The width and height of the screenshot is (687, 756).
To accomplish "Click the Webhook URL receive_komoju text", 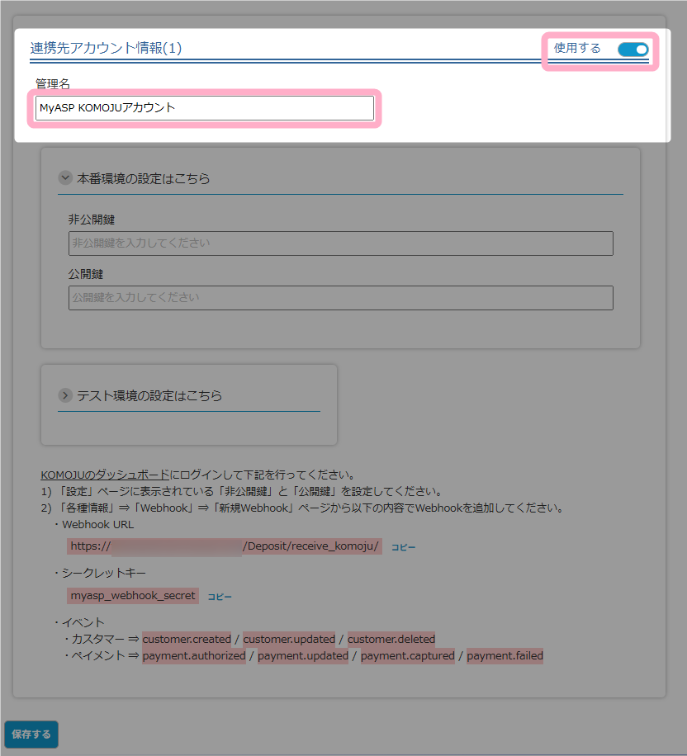I will pyautogui.click(x=311, y=546).
